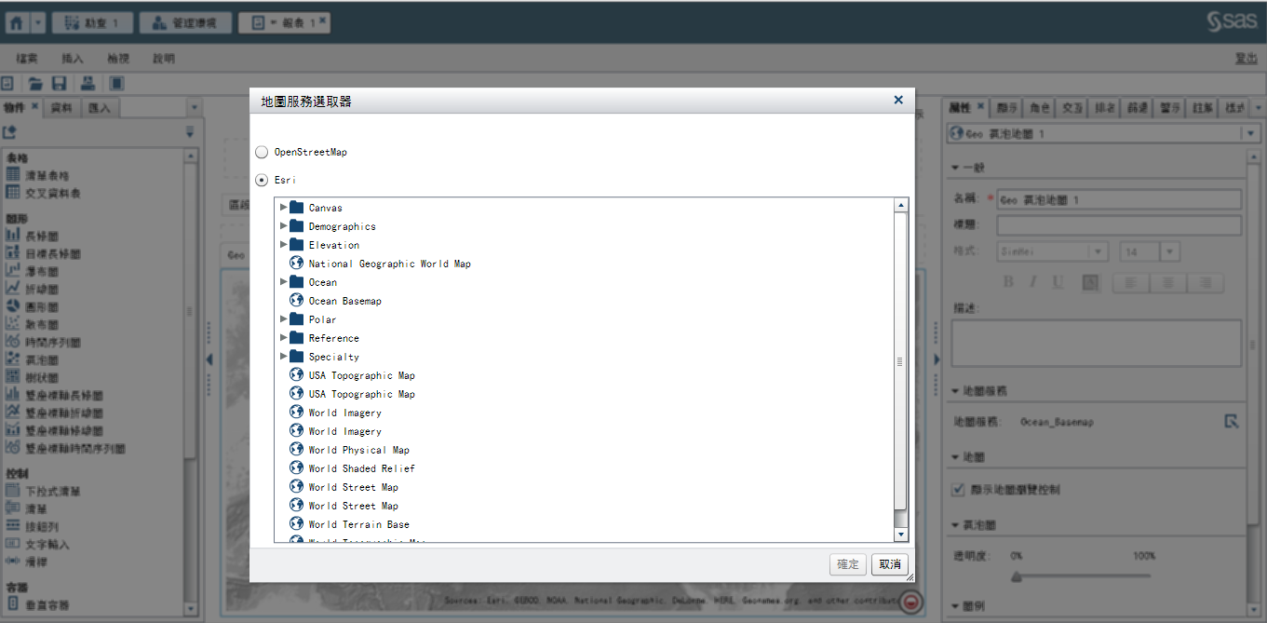Click the World Terrain Base globe icon
This screenshot has width=1267, height=623.
[x=297, y=523]
